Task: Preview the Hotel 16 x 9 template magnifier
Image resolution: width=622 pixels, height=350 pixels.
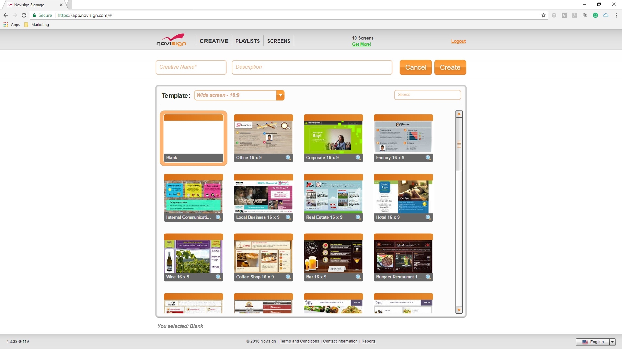Action: pos(428,217)
